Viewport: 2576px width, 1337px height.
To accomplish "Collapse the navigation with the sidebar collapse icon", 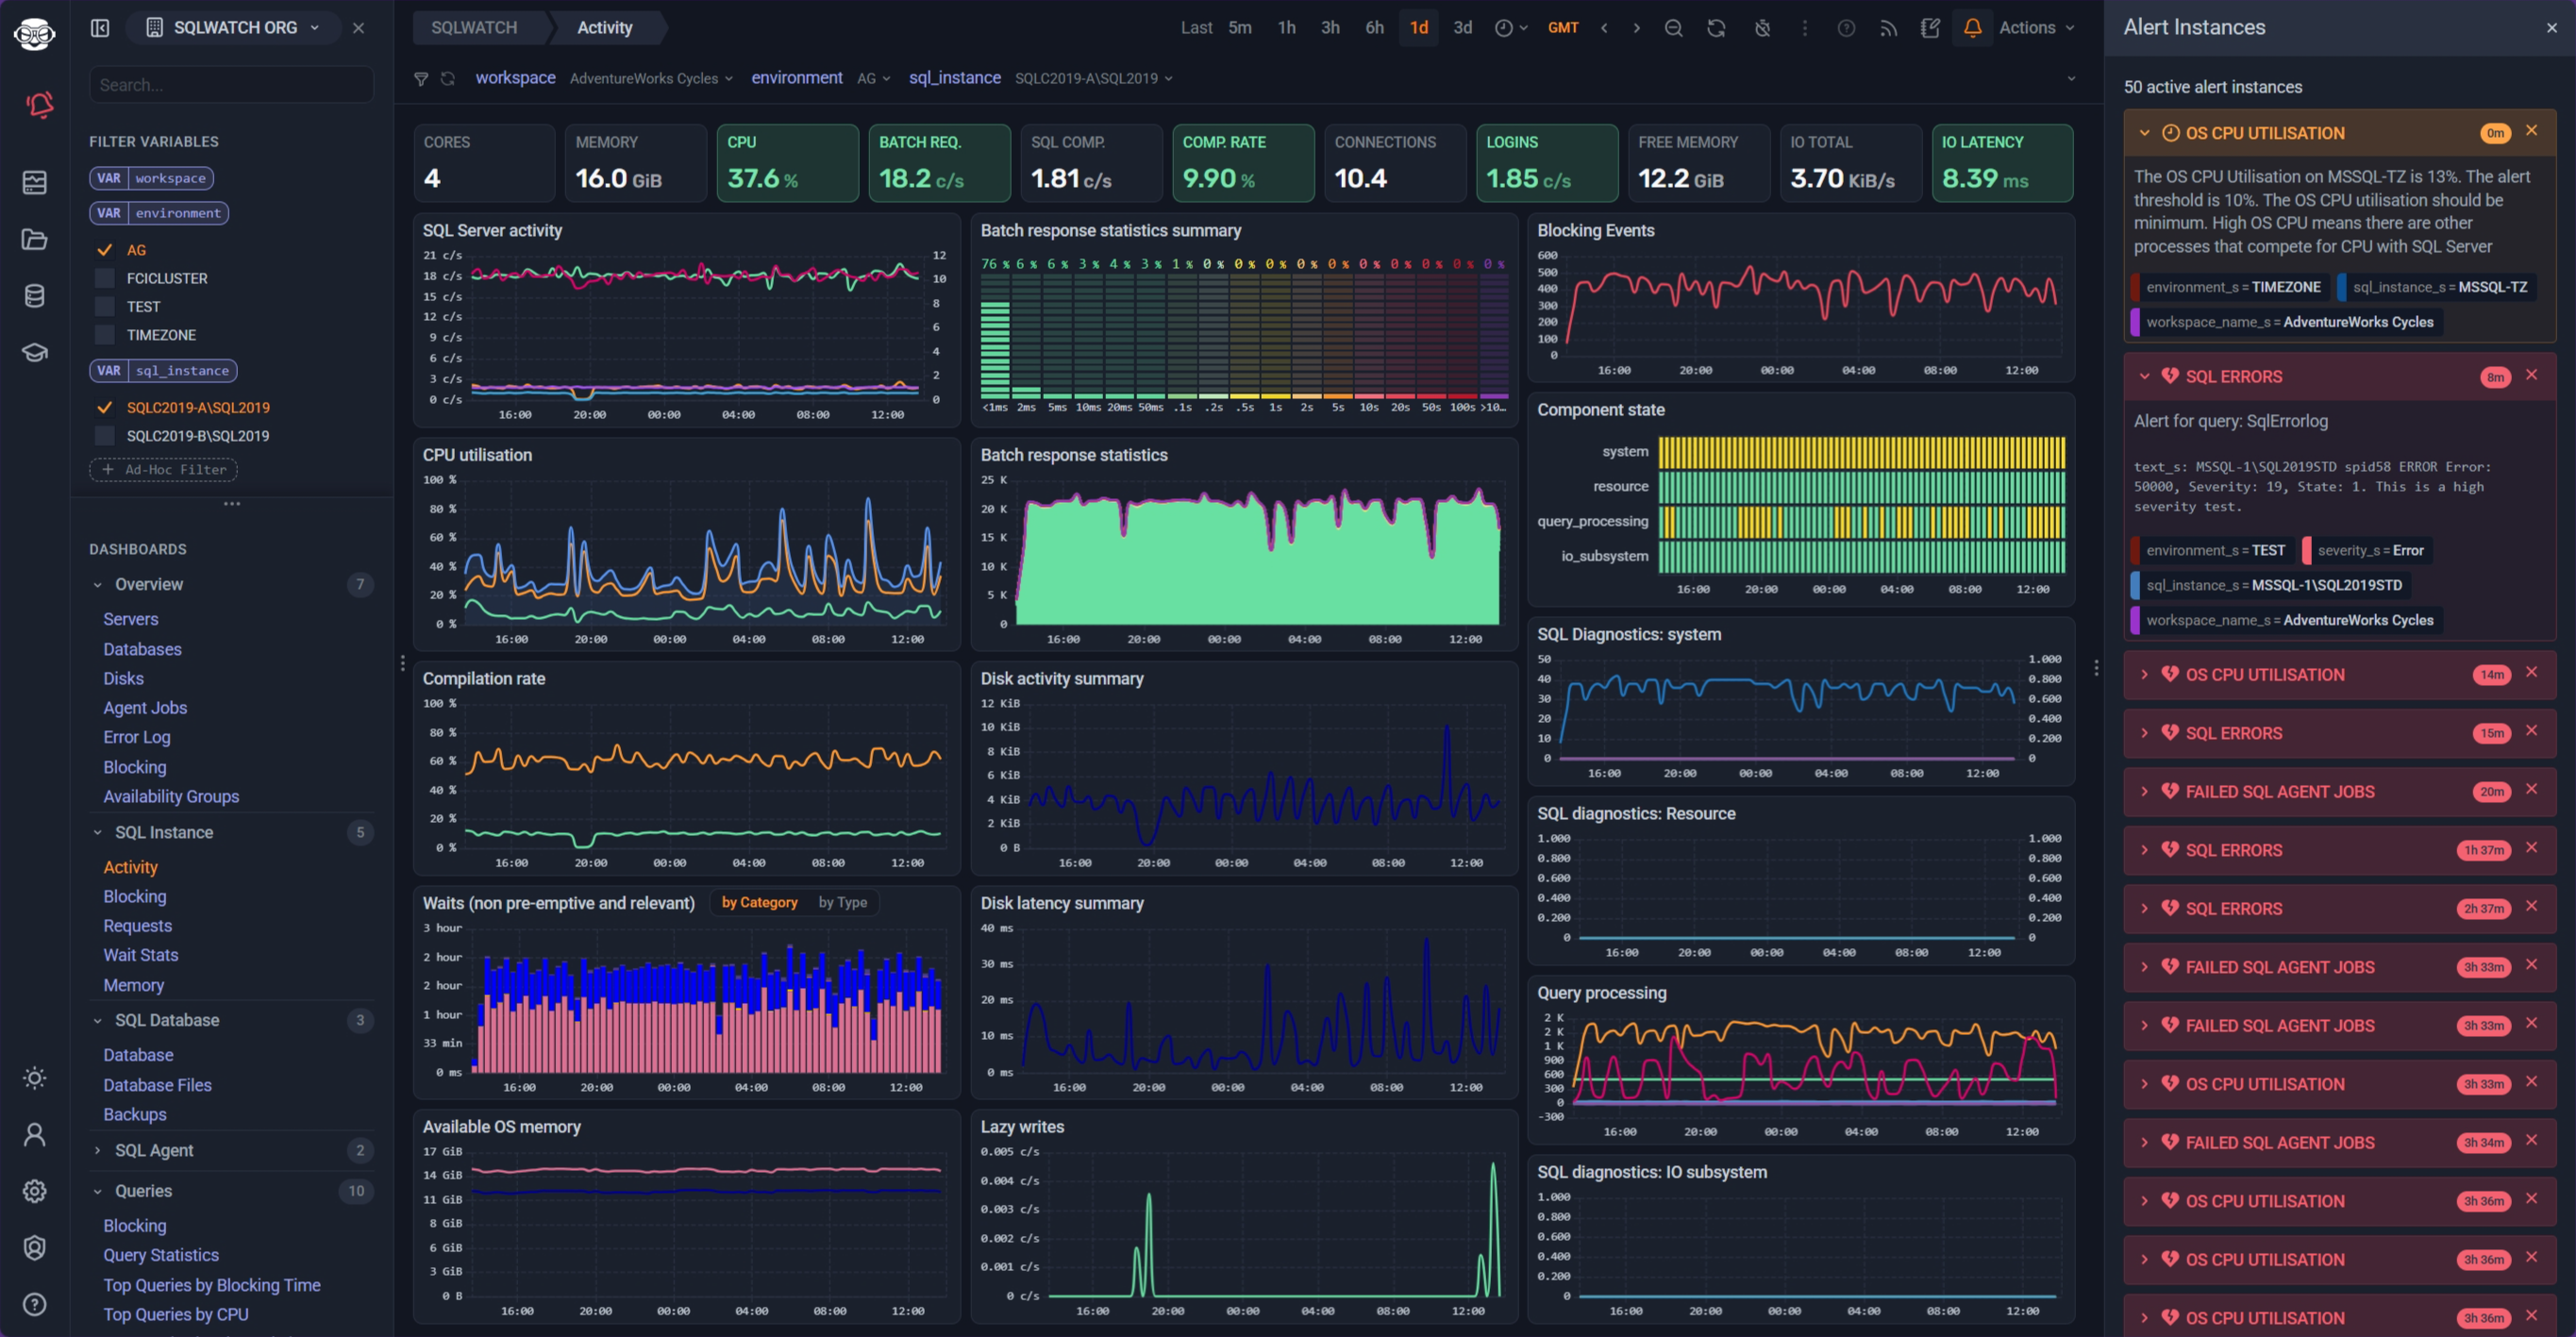I will [99, 28].
